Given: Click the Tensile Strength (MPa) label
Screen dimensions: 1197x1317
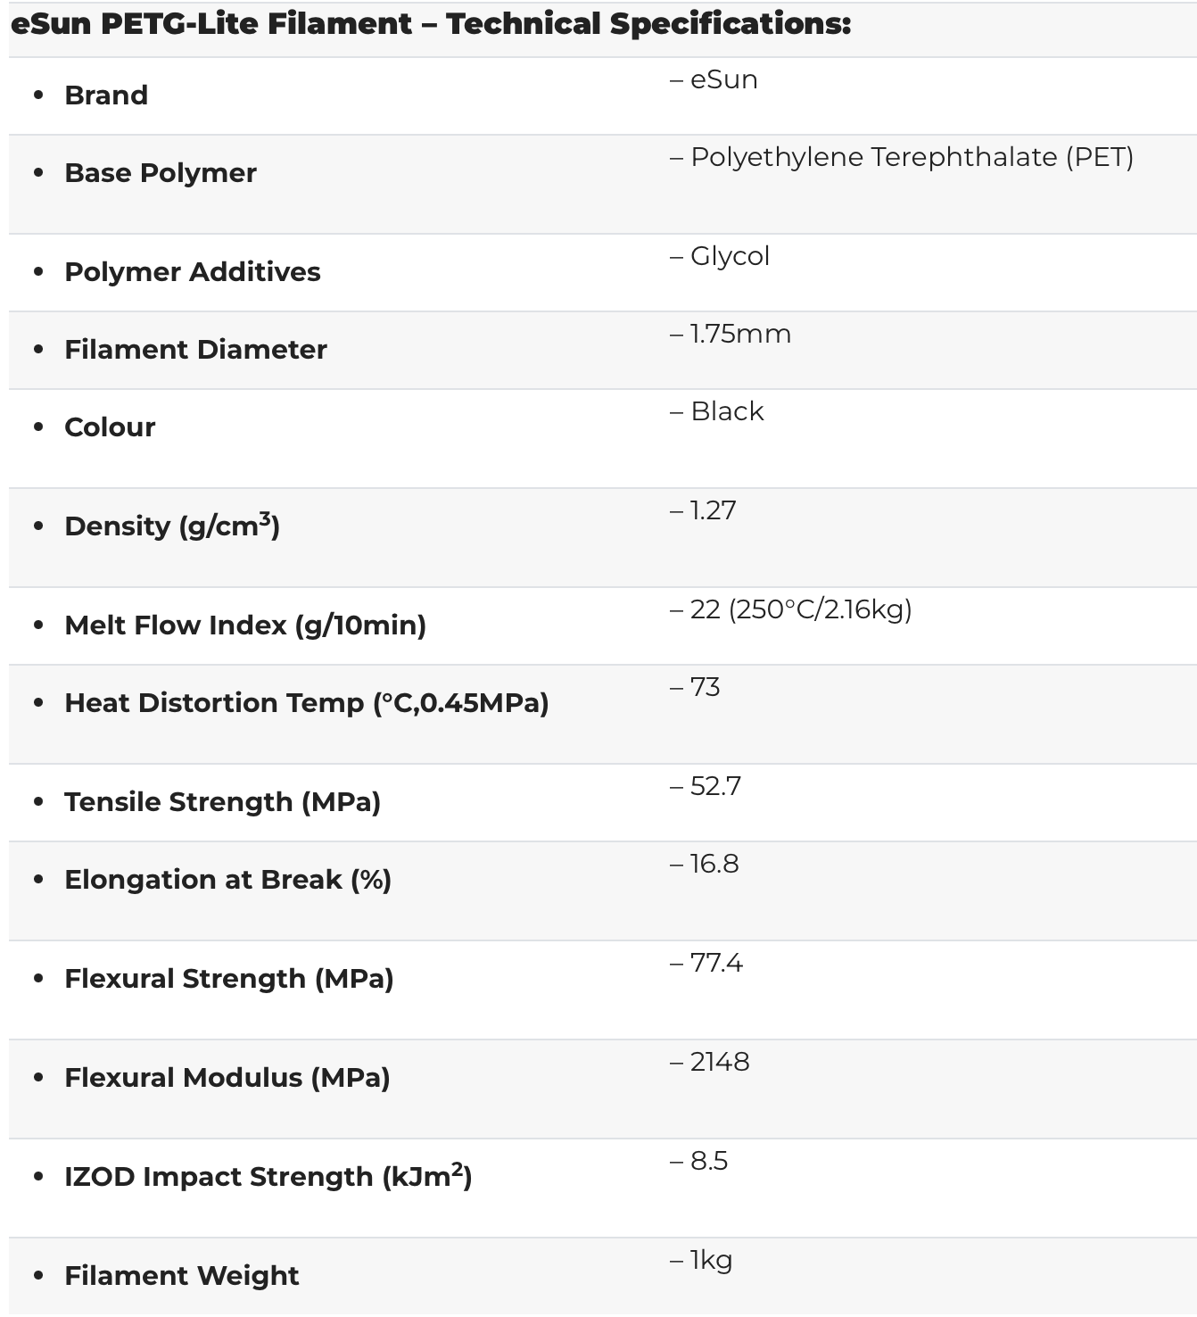Looking at the screenshot, I should 223,802.
